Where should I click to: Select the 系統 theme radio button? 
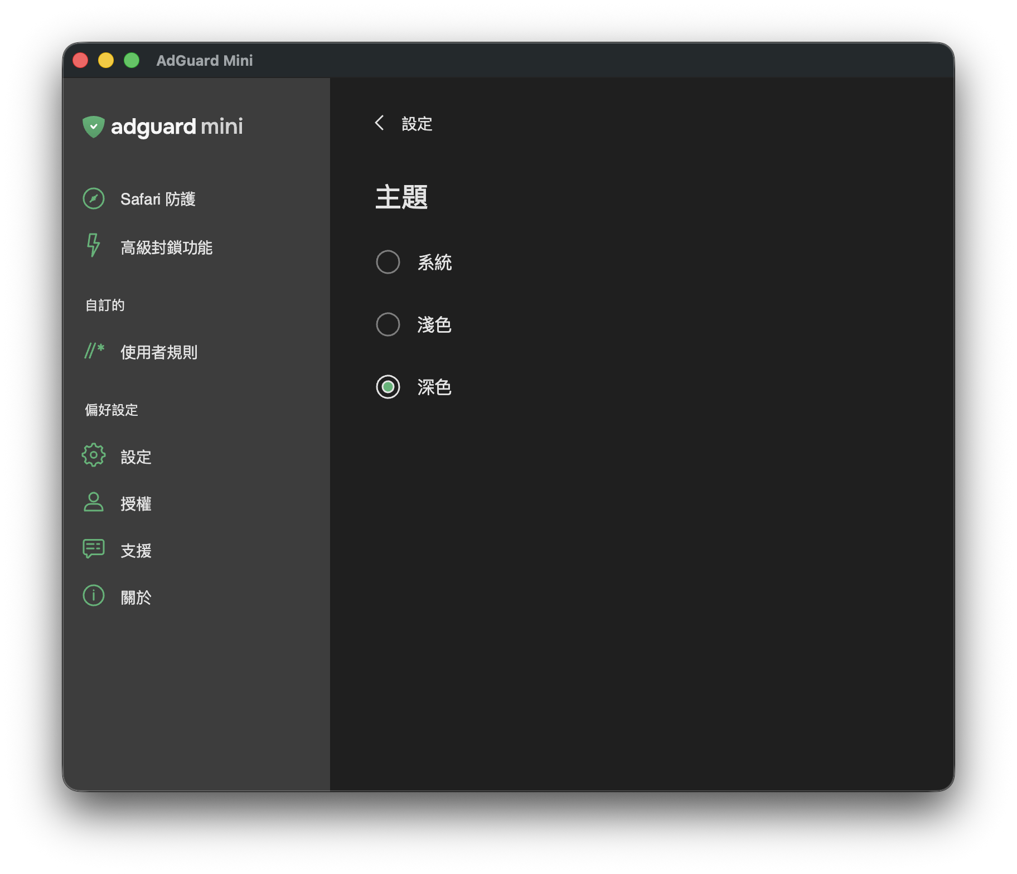point(388,262)
